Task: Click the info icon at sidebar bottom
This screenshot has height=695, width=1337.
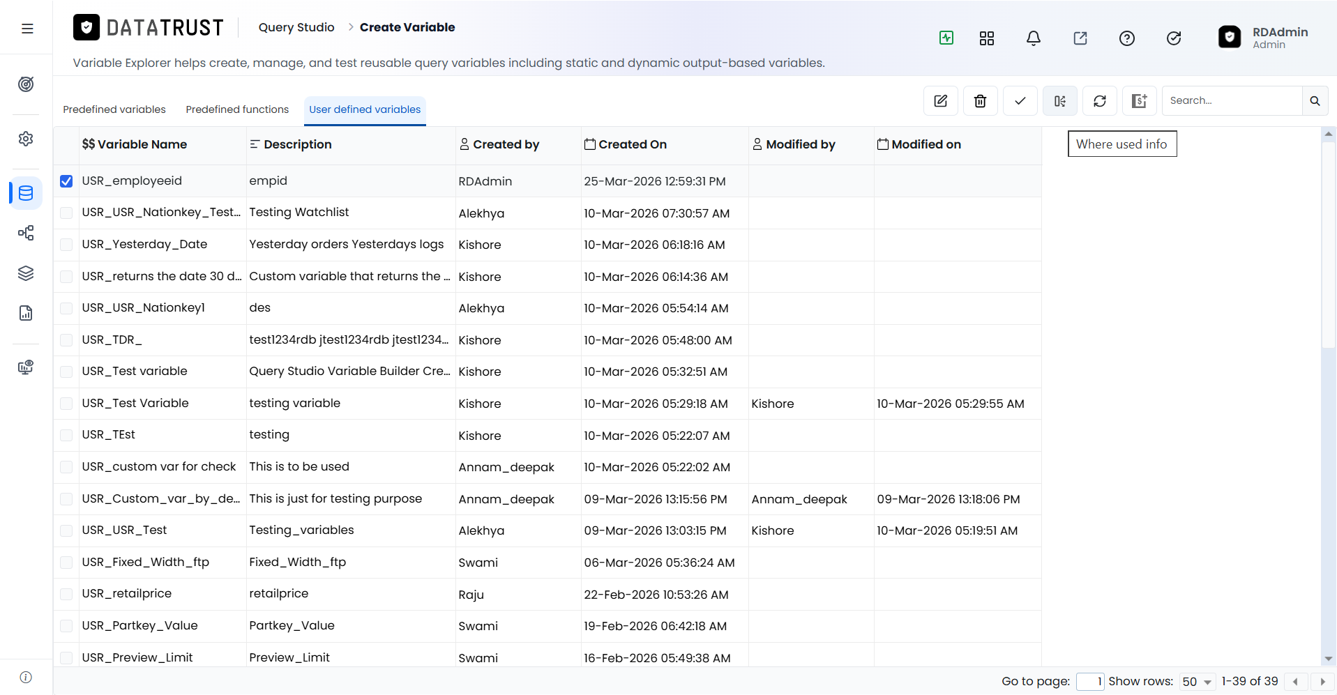Action: click(x=26, y=678)
